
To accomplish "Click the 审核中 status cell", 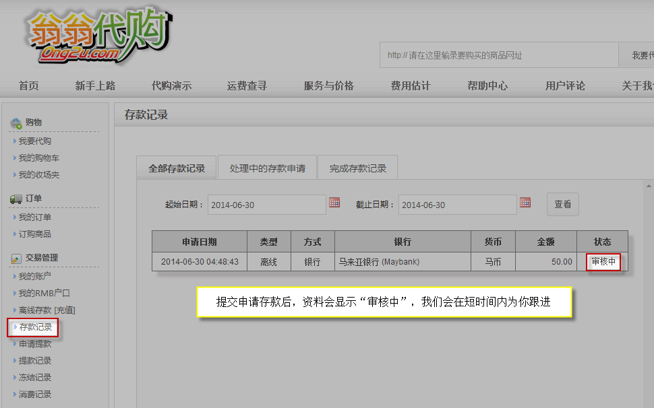I will (603, 262).
